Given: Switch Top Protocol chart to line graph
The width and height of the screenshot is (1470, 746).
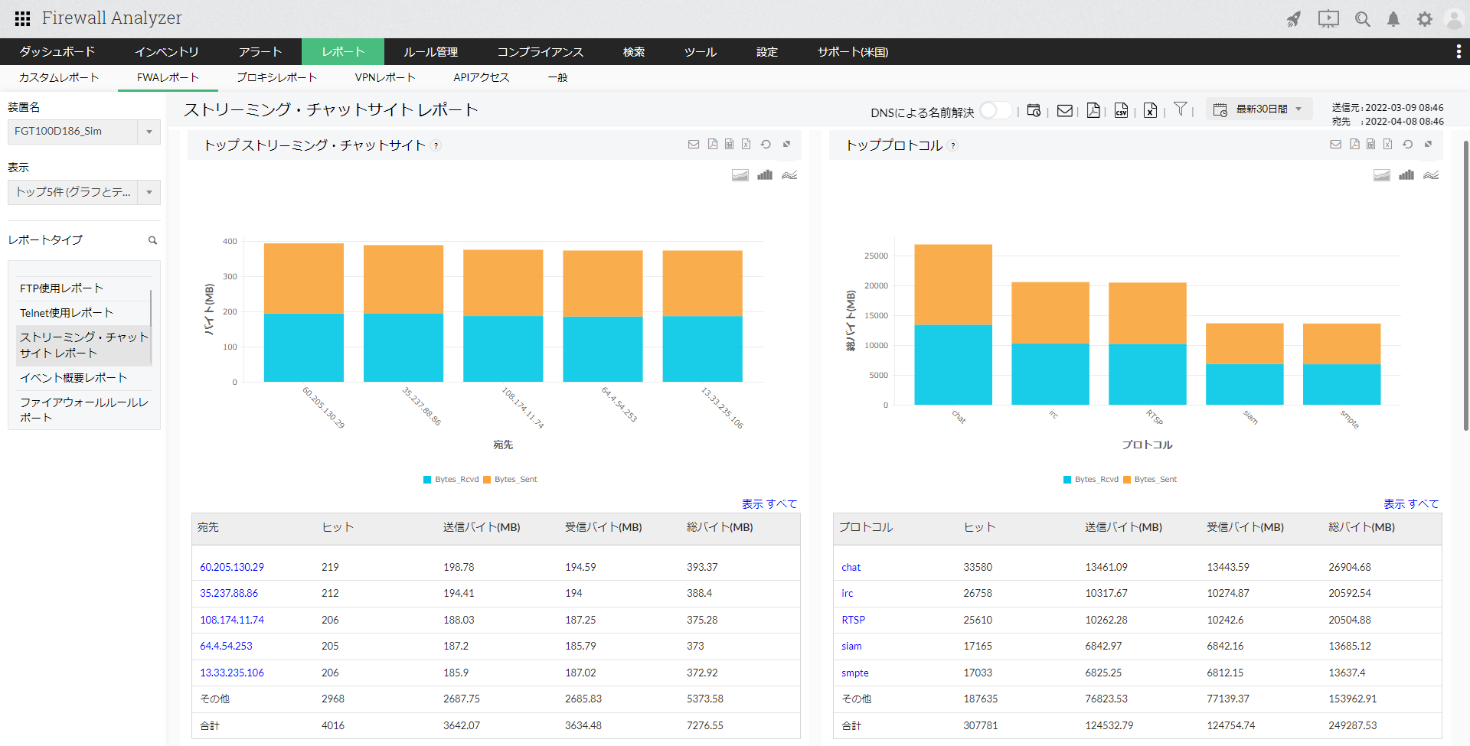Looking at the screenshot, I should click(x=1430, y=175).
